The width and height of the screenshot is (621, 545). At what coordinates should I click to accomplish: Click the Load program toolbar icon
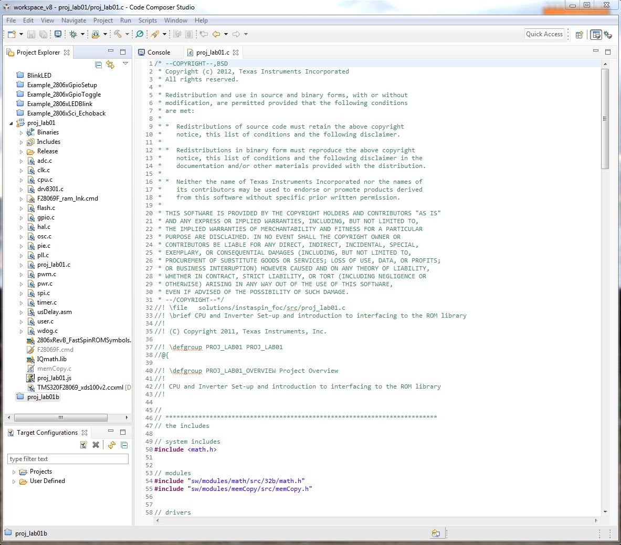(x=96, y=35)
